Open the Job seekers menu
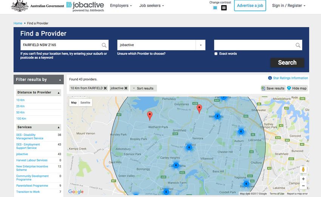 pos(151,6)
